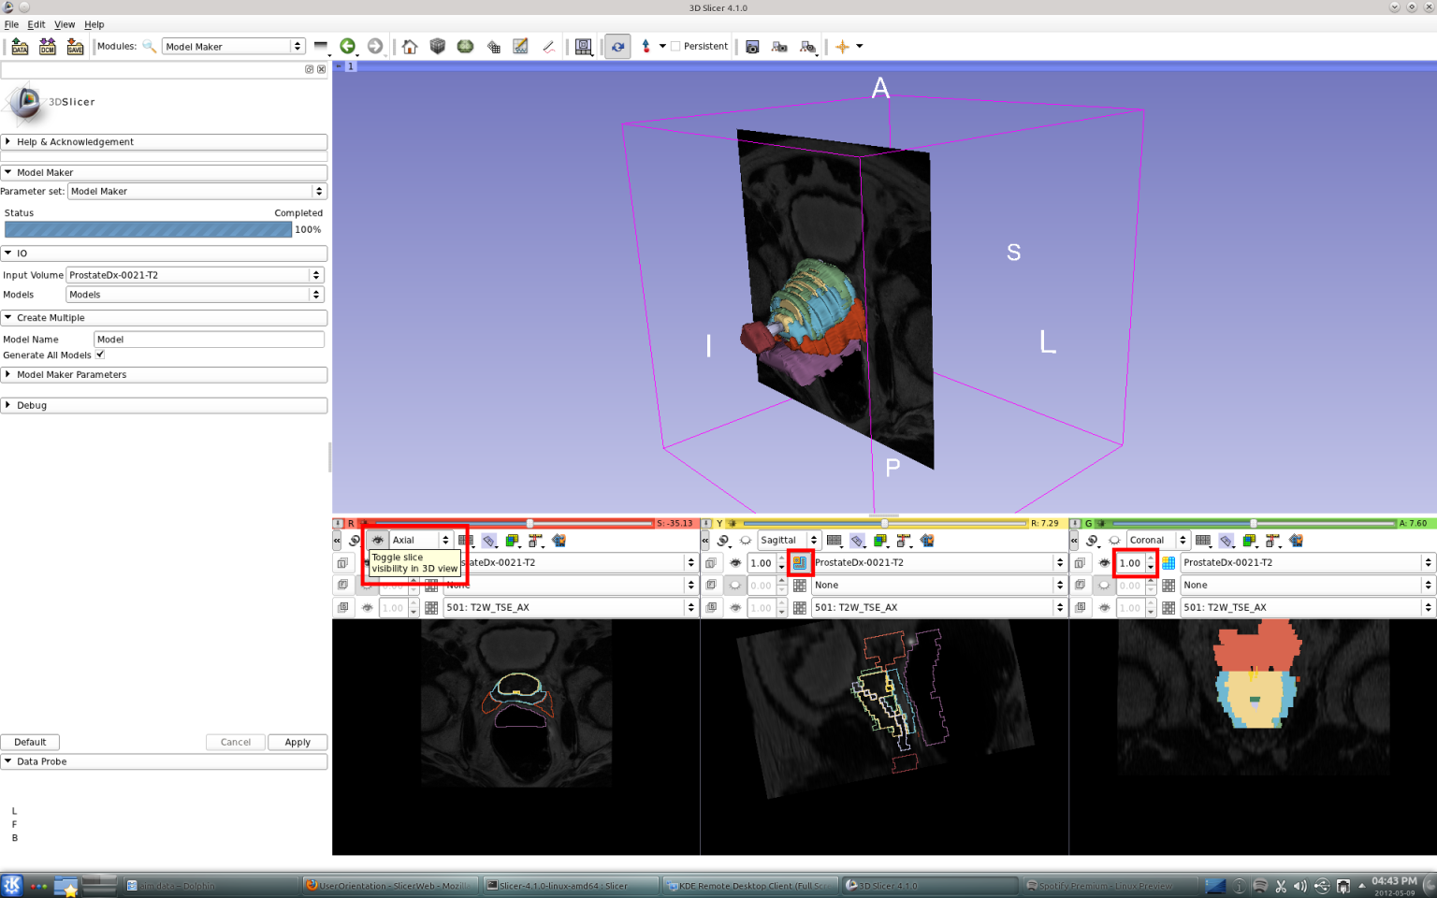Open the Edit menu
The height and width of the screenshot is (898, 1437).
click(36, 24)
